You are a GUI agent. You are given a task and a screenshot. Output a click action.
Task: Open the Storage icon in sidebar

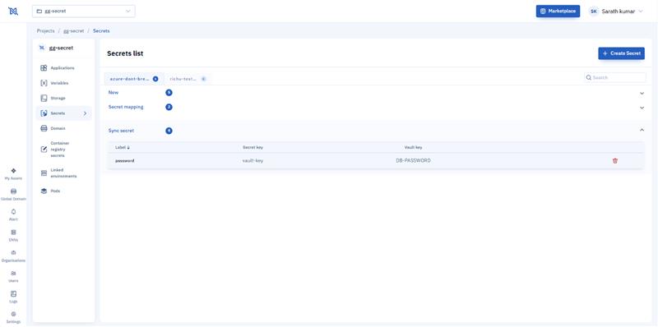(44, 98)
